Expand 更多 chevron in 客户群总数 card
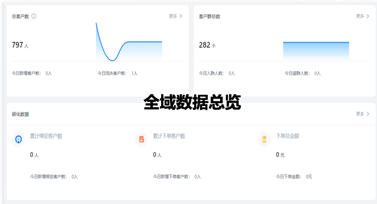The image size is (377, 204). tap(368, 16)
